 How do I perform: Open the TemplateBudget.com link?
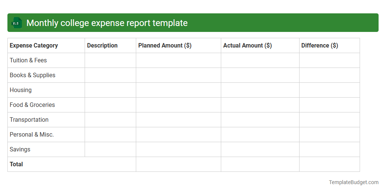point(353,182)
